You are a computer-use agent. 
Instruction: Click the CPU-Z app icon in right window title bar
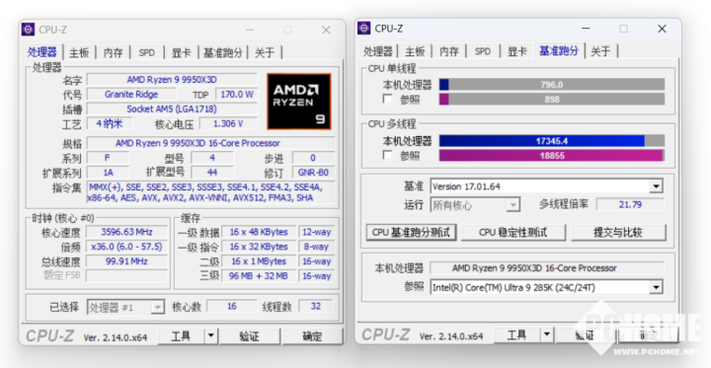[x=364, y=28]
